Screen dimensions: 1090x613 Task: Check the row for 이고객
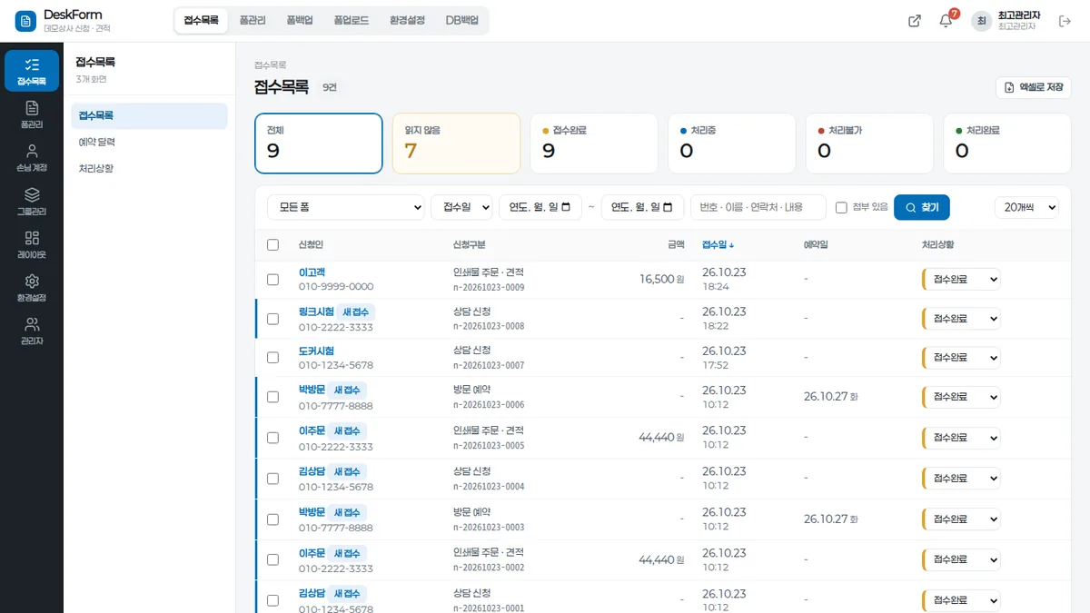(272, 280)
